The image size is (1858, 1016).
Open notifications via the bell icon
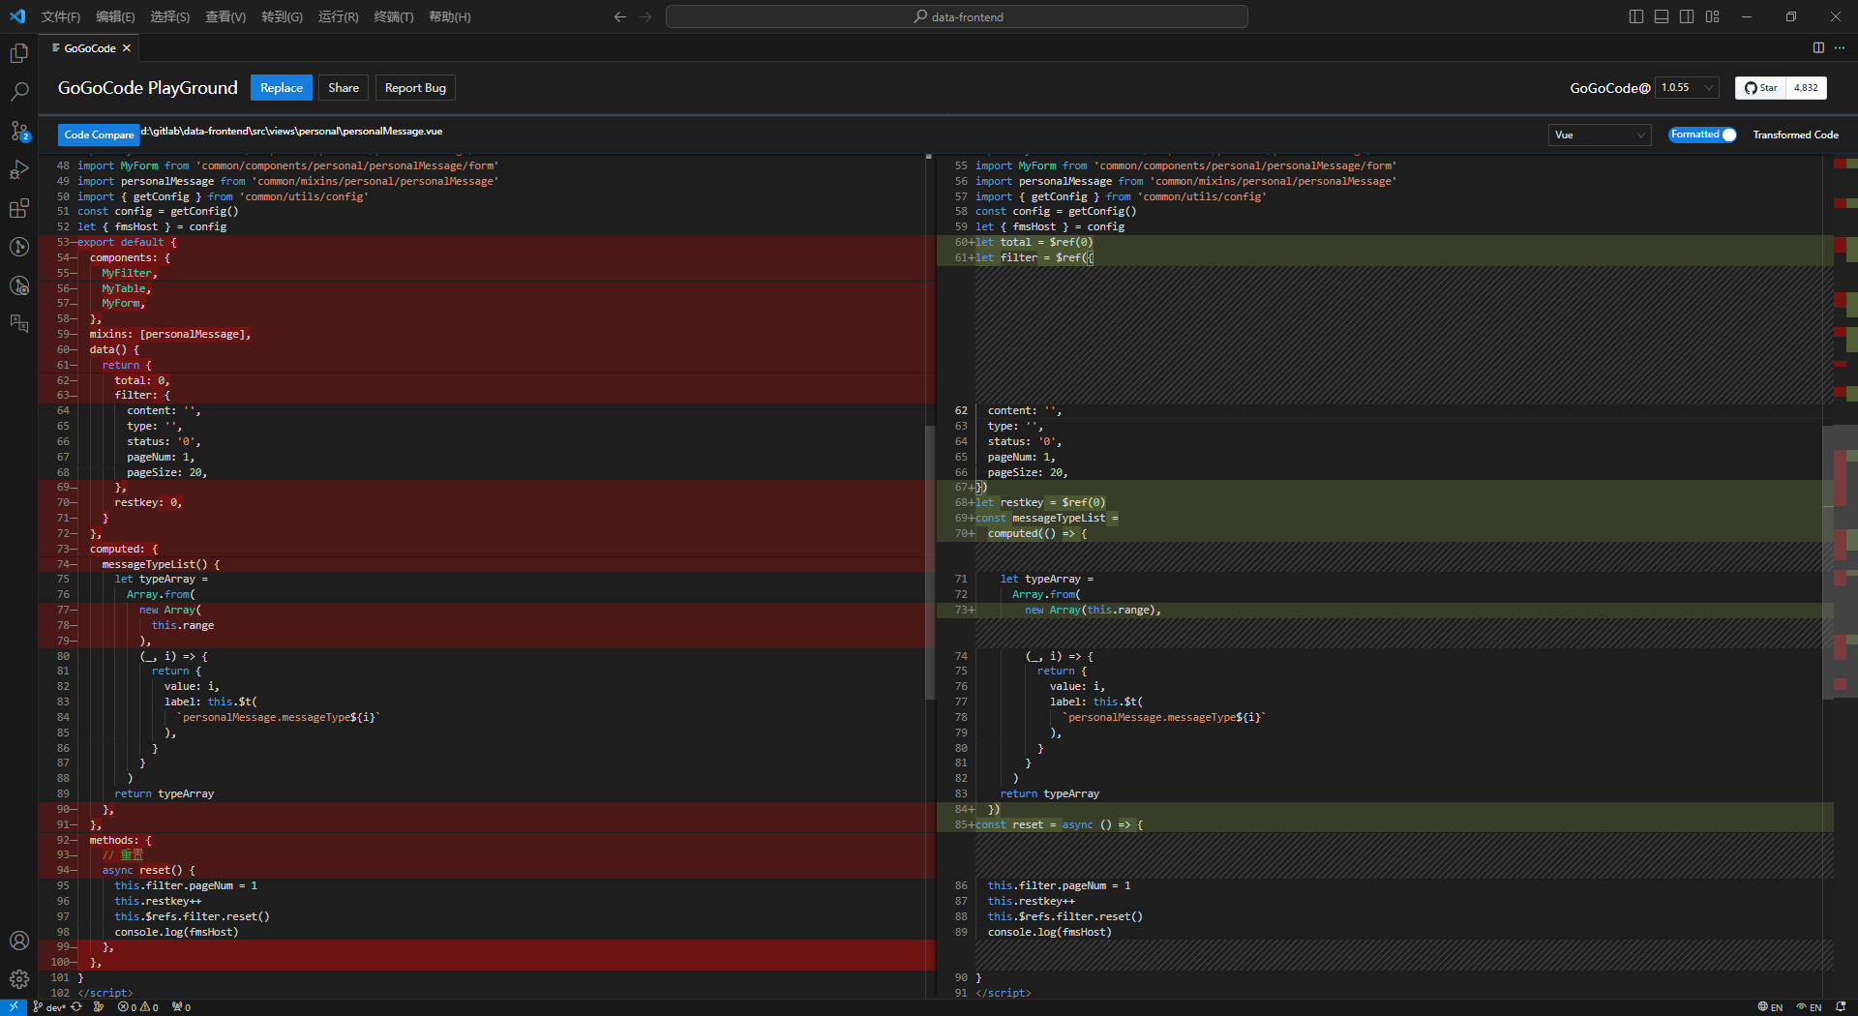tap(1841, 1007)
